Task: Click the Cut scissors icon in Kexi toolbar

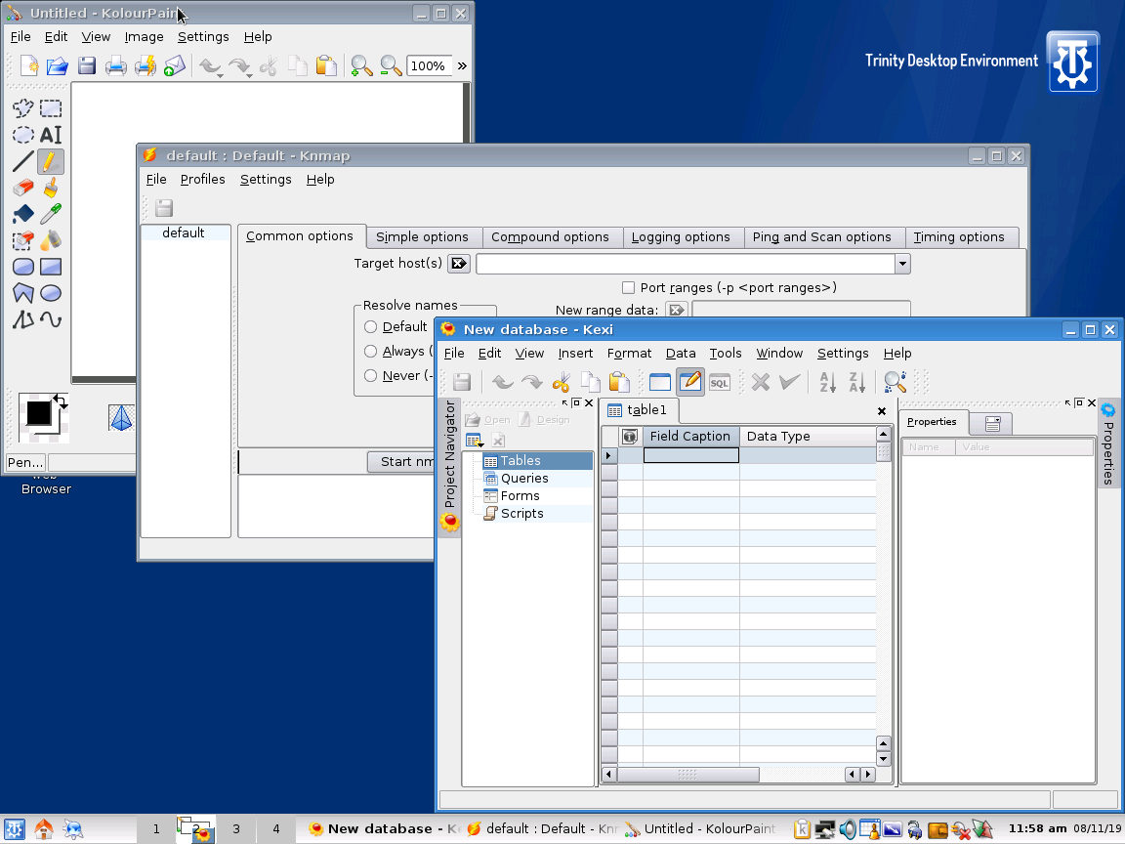Action: (x=561, y=382)
